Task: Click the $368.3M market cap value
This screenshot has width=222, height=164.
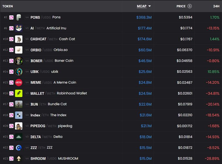Action: pyautogui.click(x=144, y=17)
